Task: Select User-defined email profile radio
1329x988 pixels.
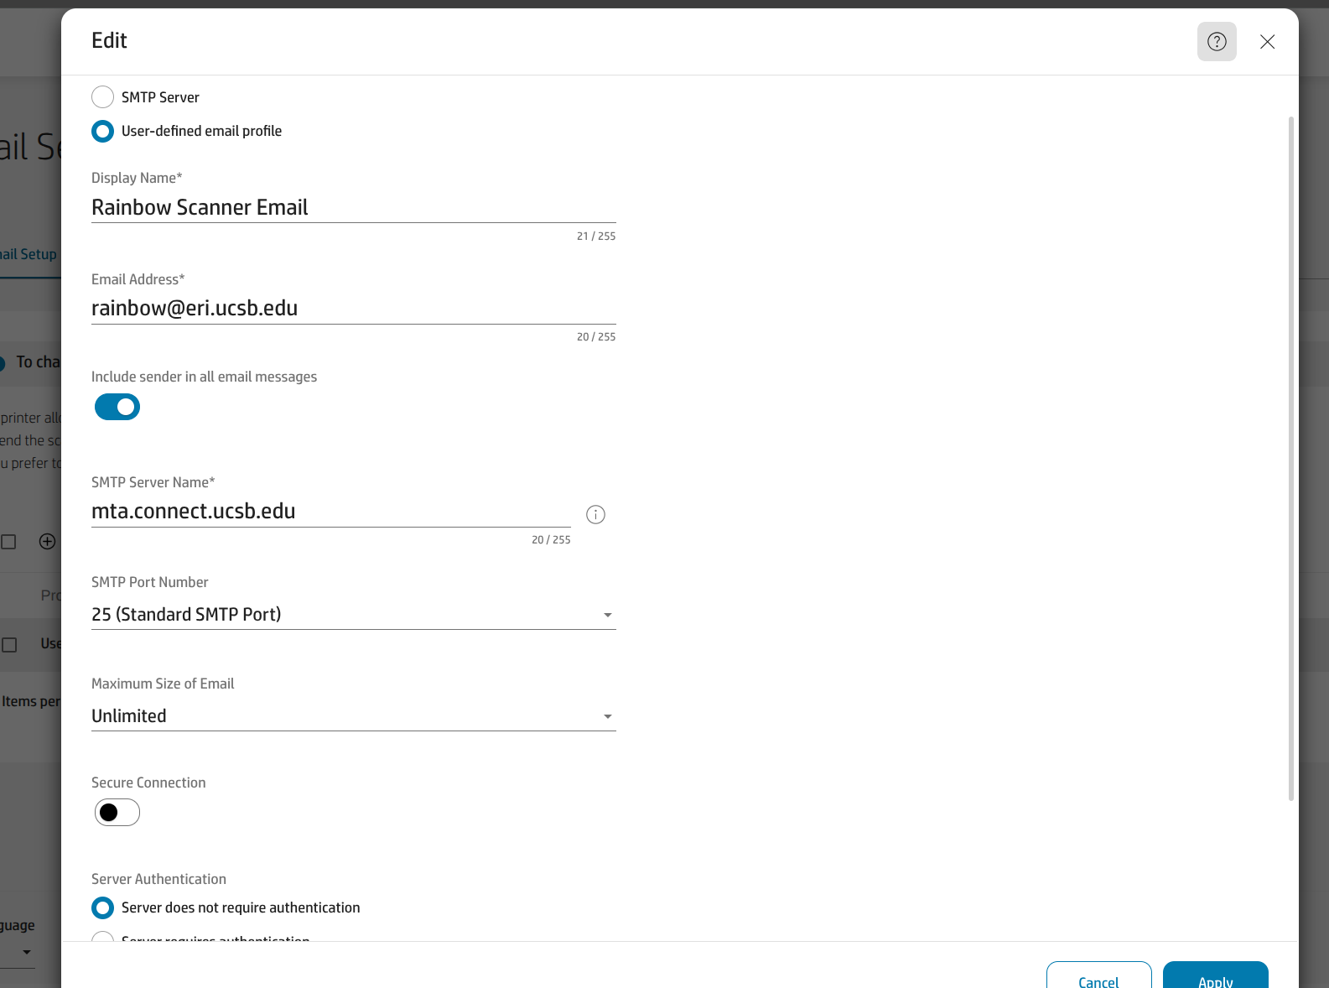Action: [103, 131]
